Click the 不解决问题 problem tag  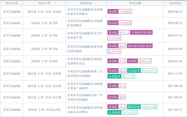pos(149,107)
